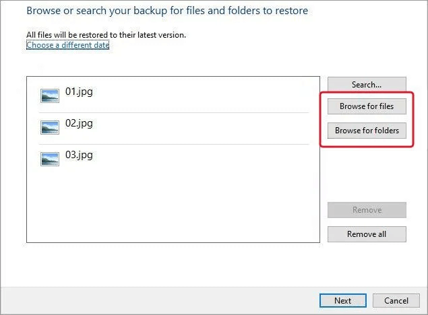
Task: Click Browse for folders button
Action: (x=367, y=131)
